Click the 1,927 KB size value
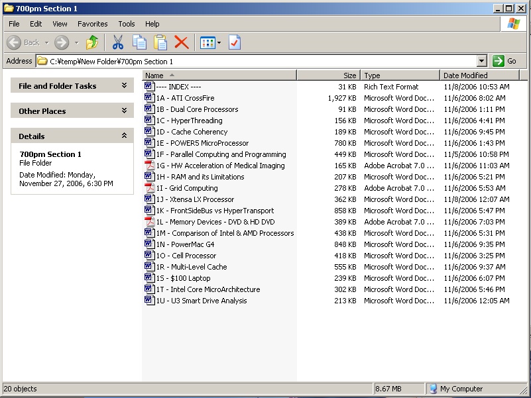 [x=342, y=98]
